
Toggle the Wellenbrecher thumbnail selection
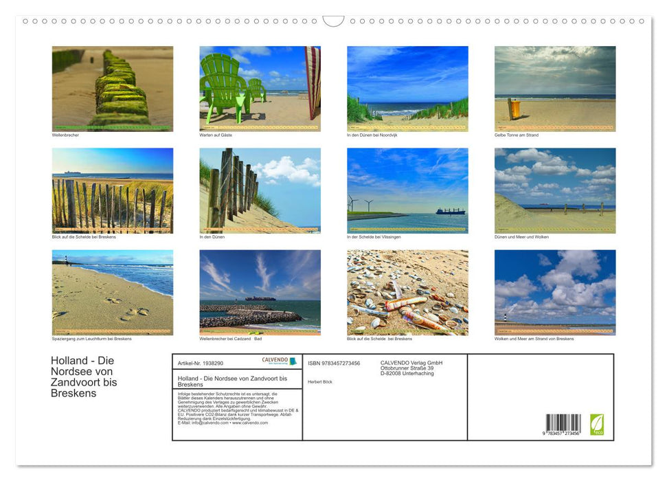[x=112, y=88]
